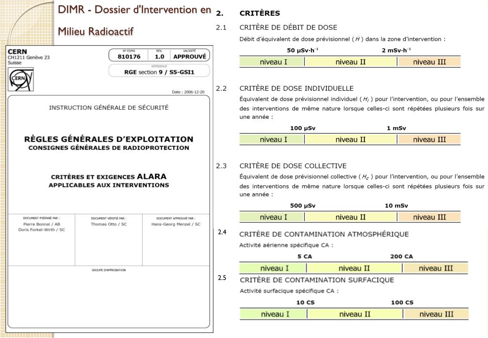Click niveau II bar under dose individuelle
This screenshot has width=488, height=338.
[351, 139]
